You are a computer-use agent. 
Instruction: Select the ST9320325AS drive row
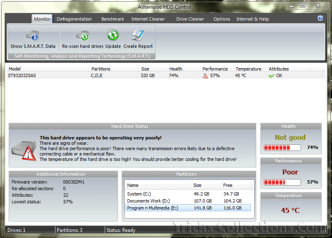[22, 76]
